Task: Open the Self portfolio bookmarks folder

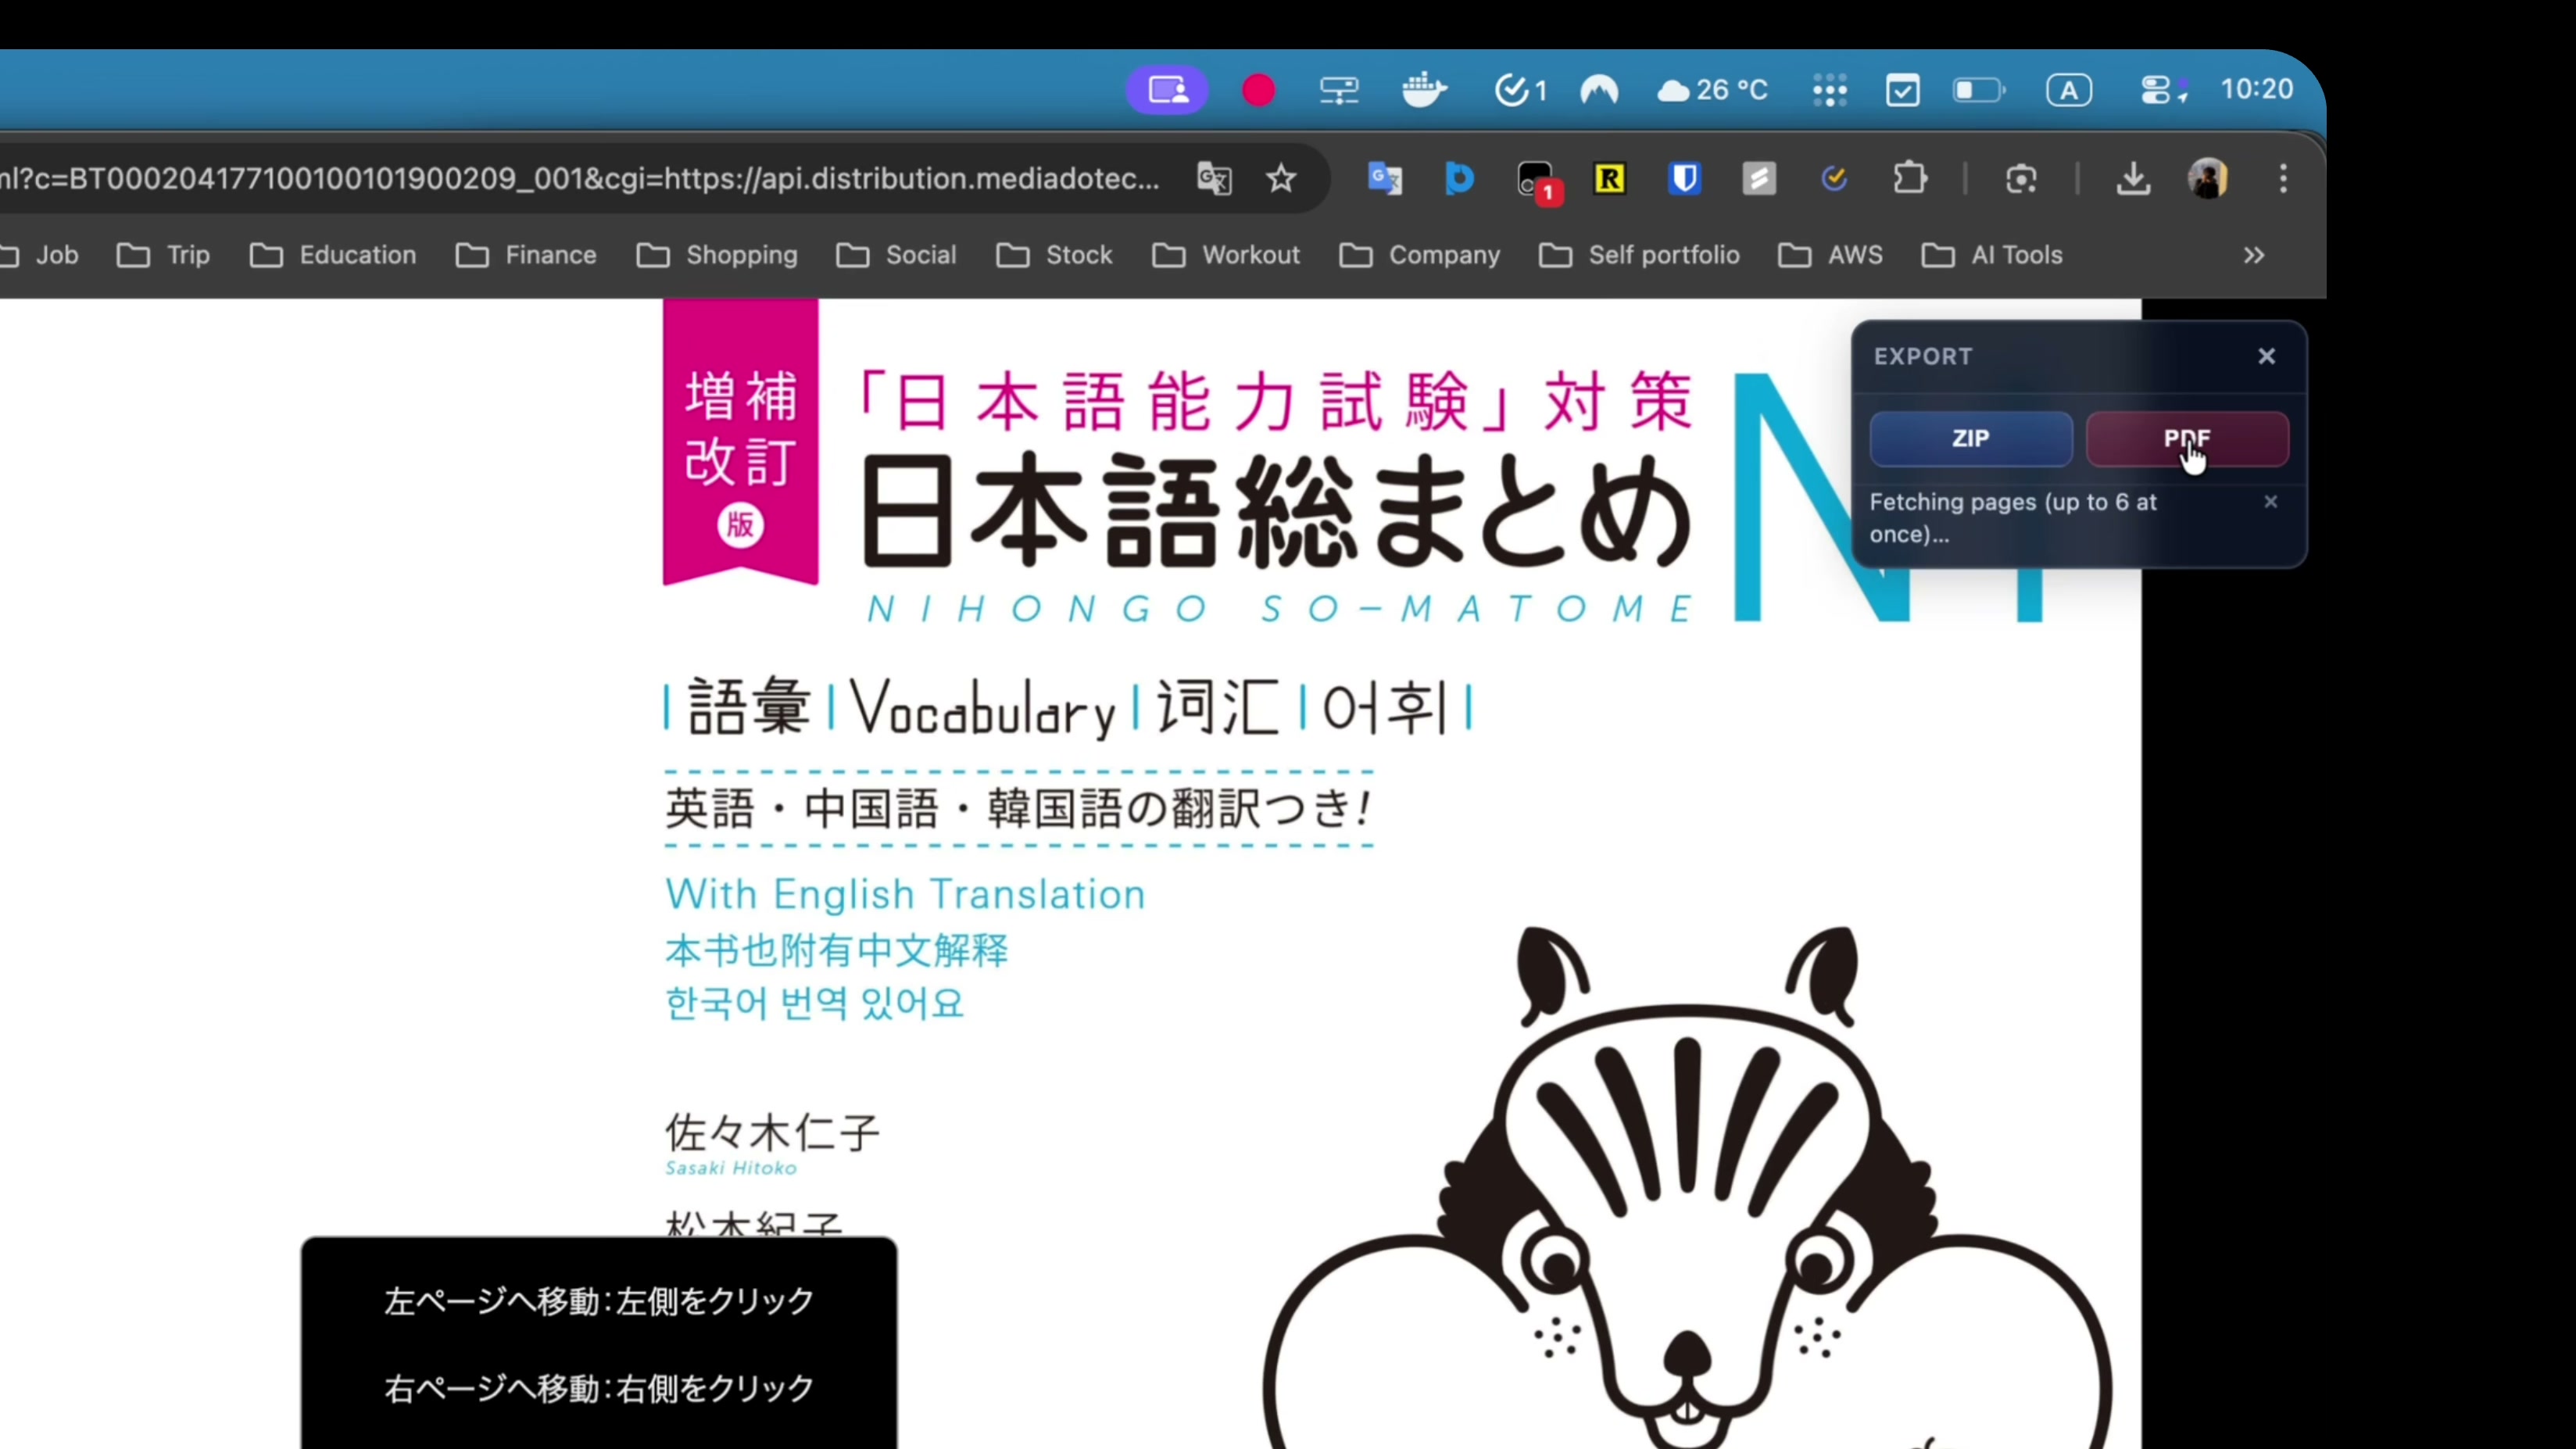Action: click(x=1640, y=255)
